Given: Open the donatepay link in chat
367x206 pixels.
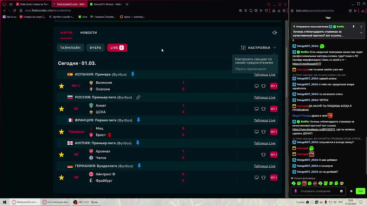Looking at the screenshot, I should coord(314,130).
